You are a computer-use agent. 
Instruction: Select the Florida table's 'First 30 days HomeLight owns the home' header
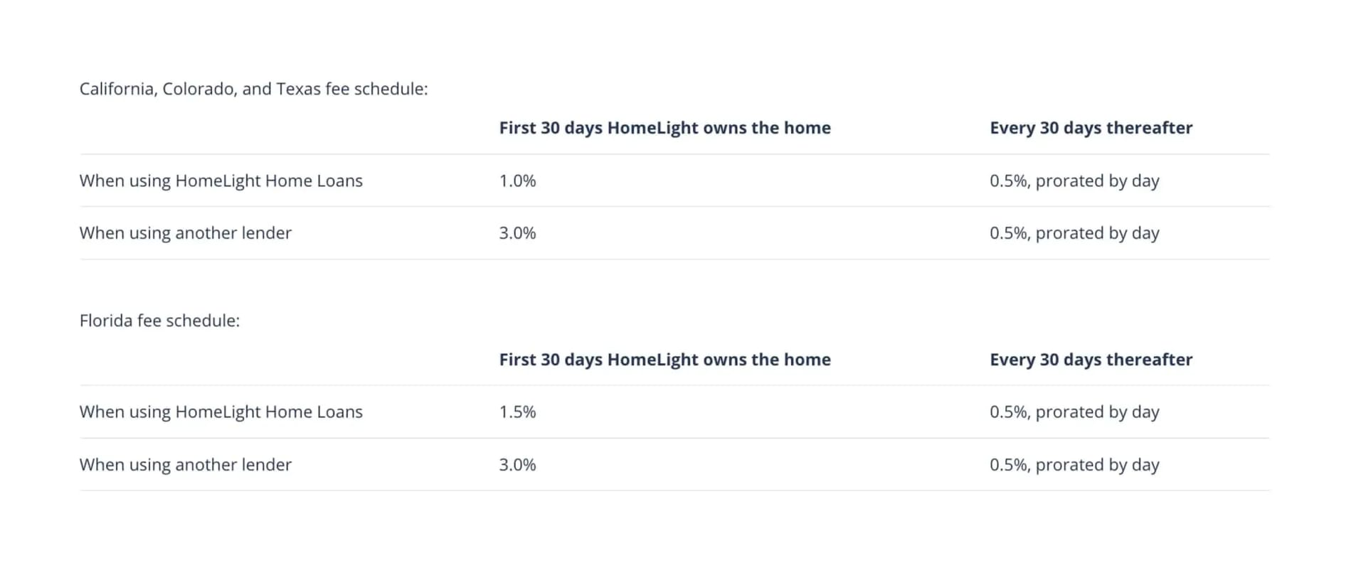click(x=665, y=360)
